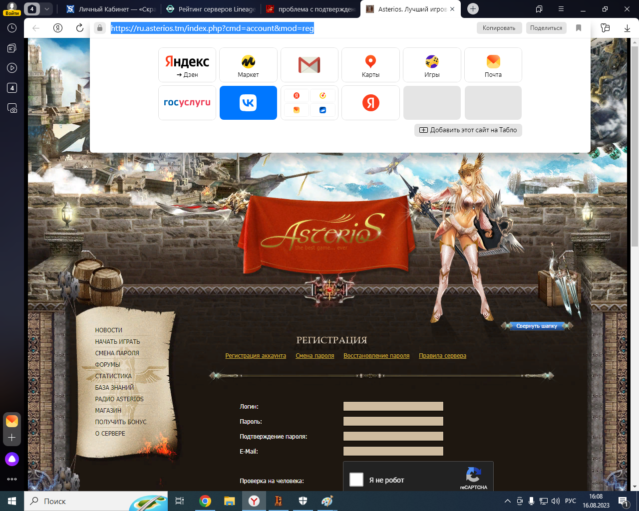Switch to the Личный Кабинет tab
The image size is (639, 511).
(111, 9)
